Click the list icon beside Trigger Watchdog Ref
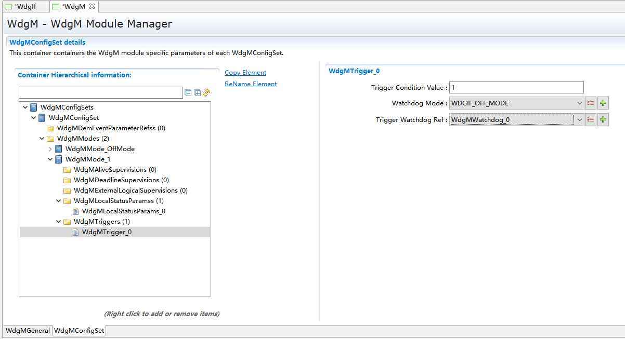 pyautogui.click(x=591, y=120)
